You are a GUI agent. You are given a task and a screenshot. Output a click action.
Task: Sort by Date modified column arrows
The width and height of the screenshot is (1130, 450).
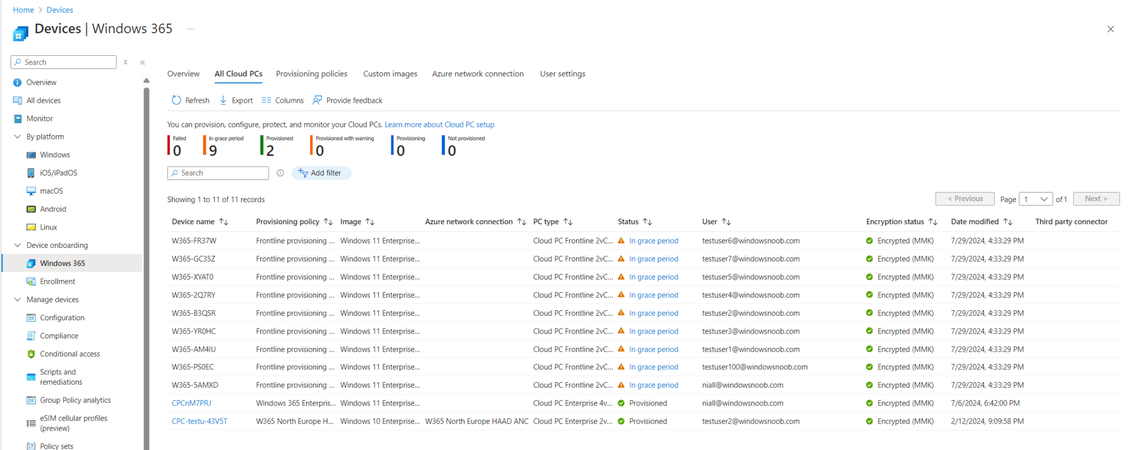[1008, 221]
